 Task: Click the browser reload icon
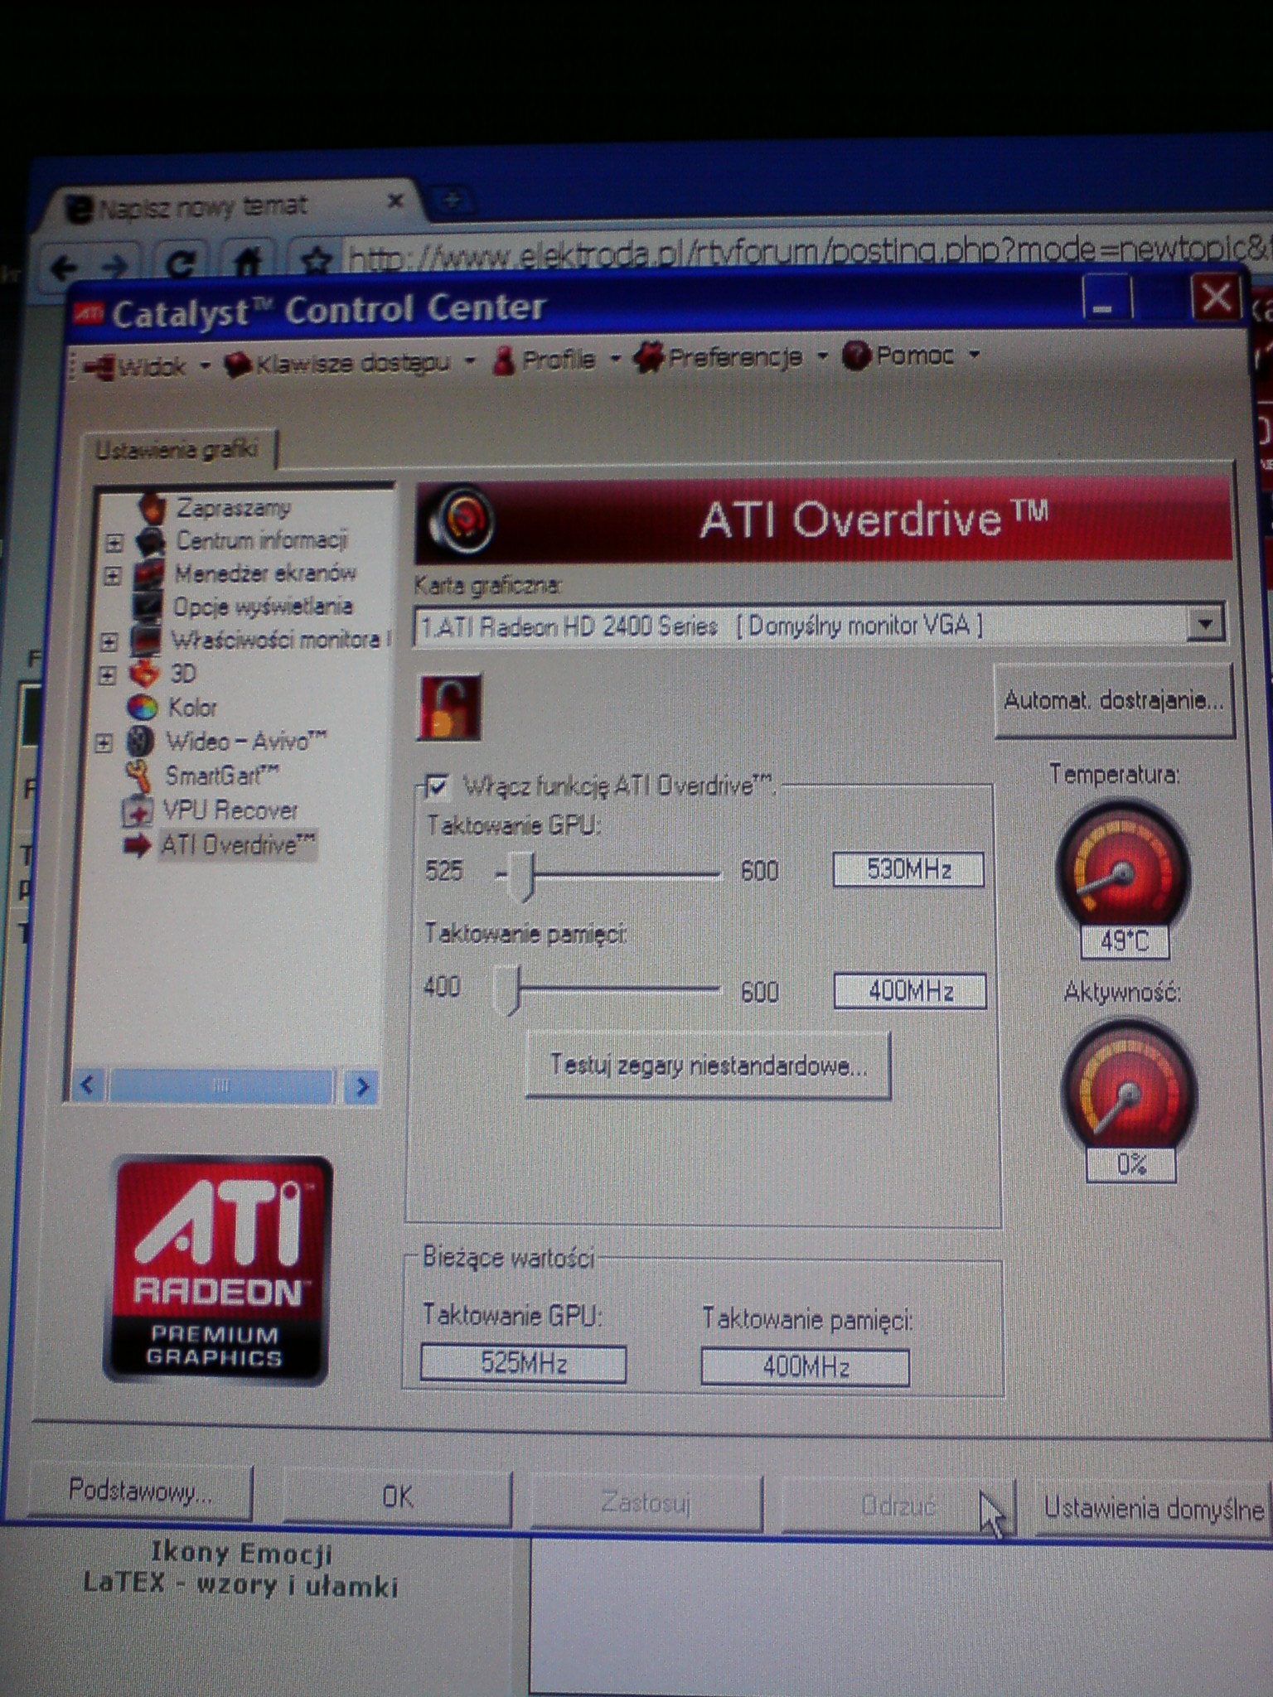coord(181,264)
